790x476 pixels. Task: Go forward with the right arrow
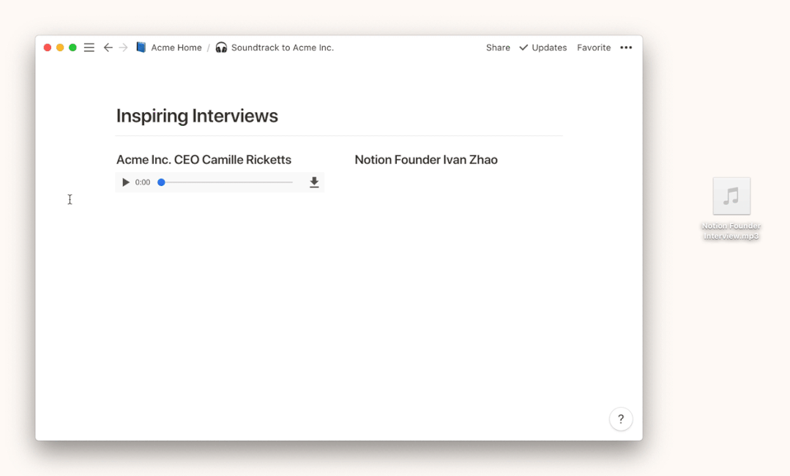click(x=123, y=48)
